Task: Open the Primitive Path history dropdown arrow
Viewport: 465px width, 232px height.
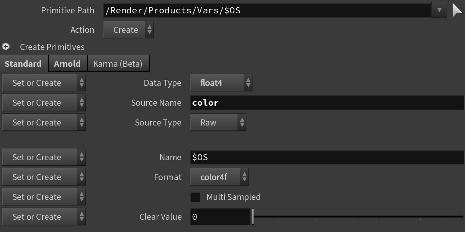Action: coord(439,10)
